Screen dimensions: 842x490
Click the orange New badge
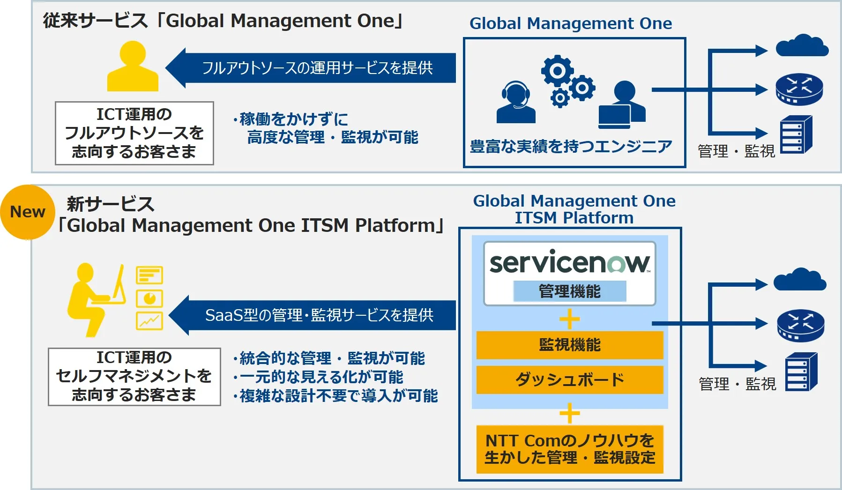pyautogui.click(x=28, y=212)
